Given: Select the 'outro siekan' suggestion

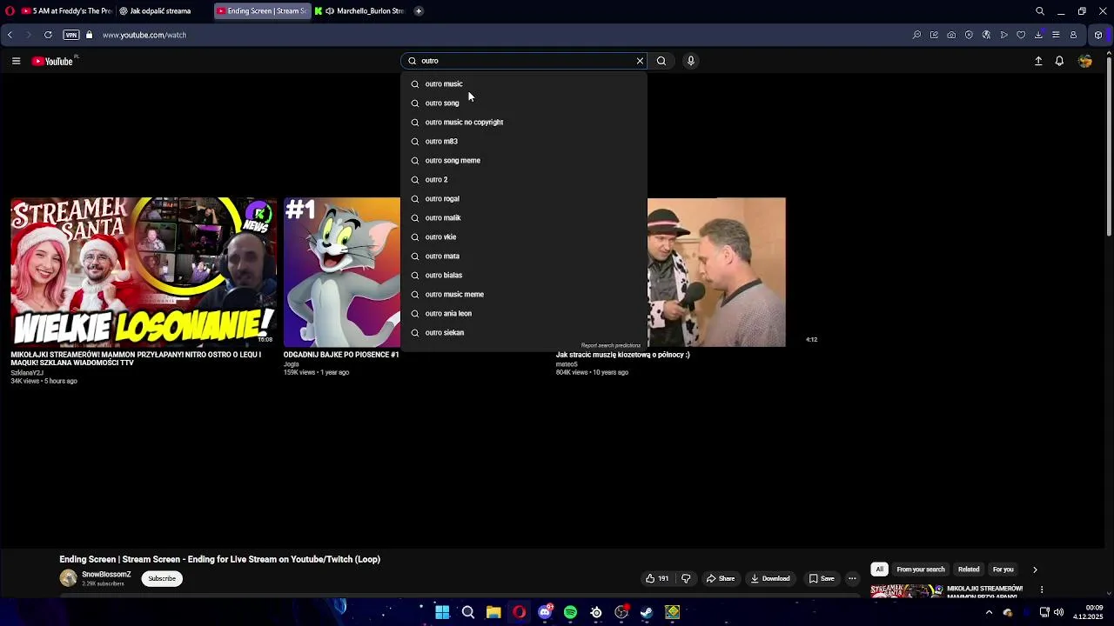Looking at the screenshot, I should (524, 332).
